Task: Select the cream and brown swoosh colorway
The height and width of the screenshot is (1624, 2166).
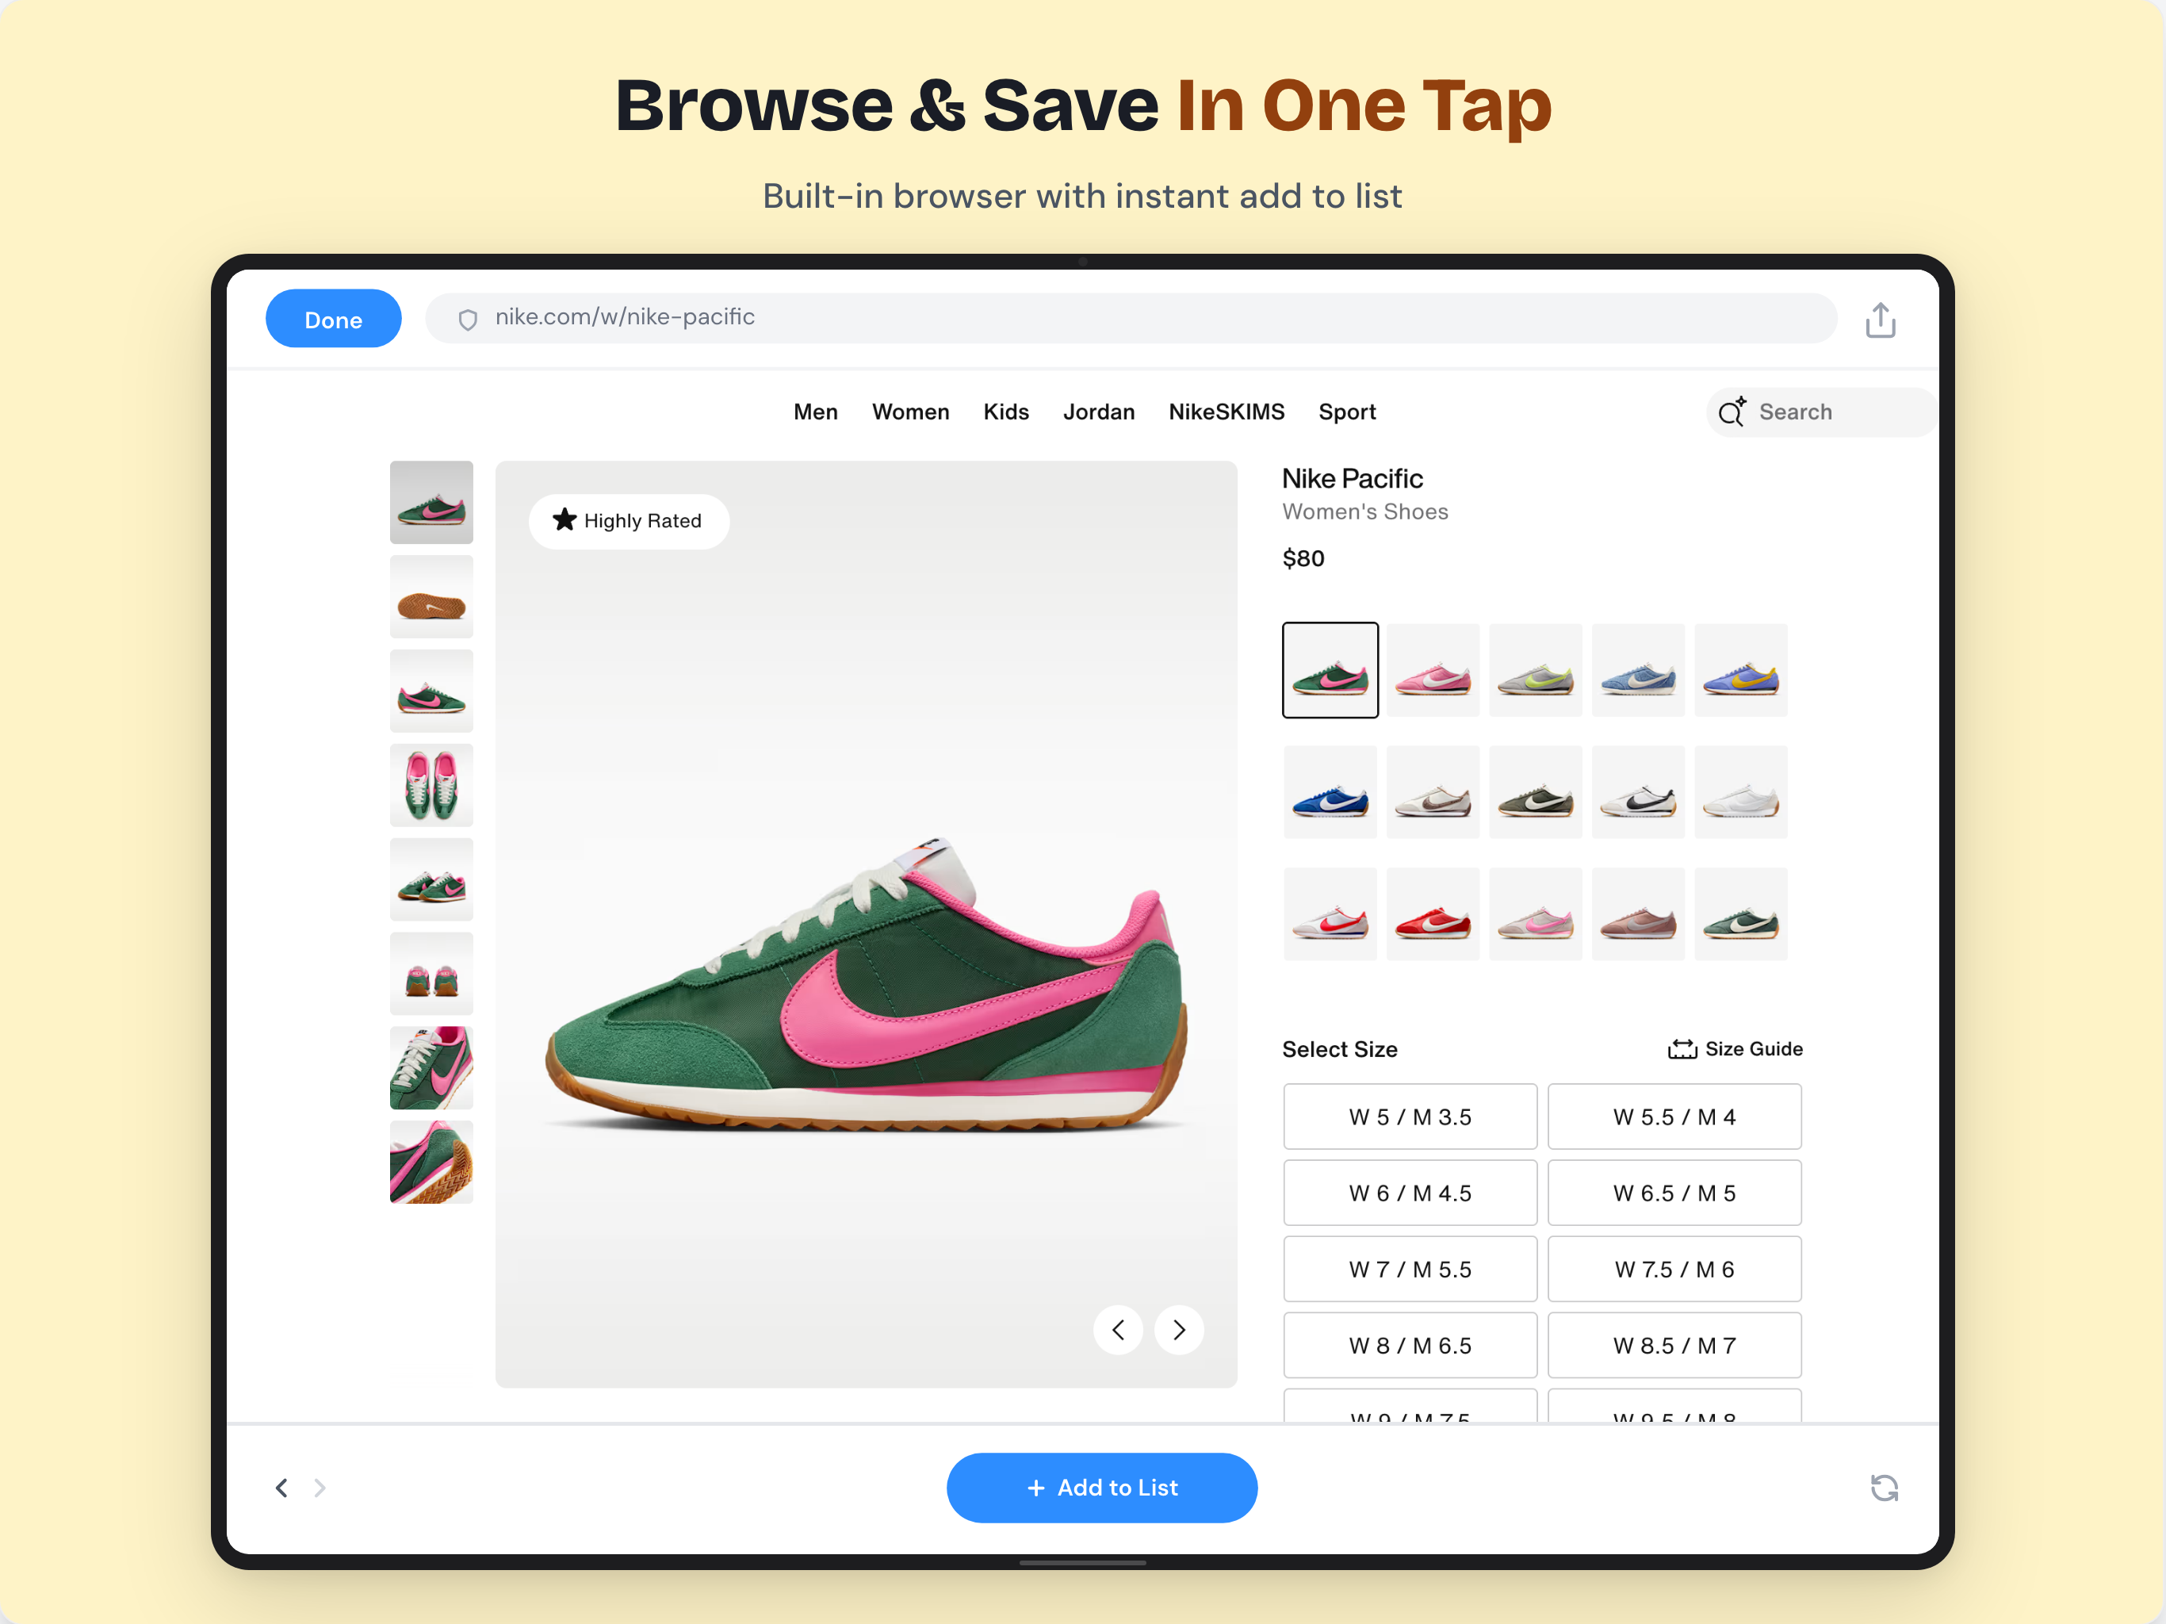Action: [1433, 792]
